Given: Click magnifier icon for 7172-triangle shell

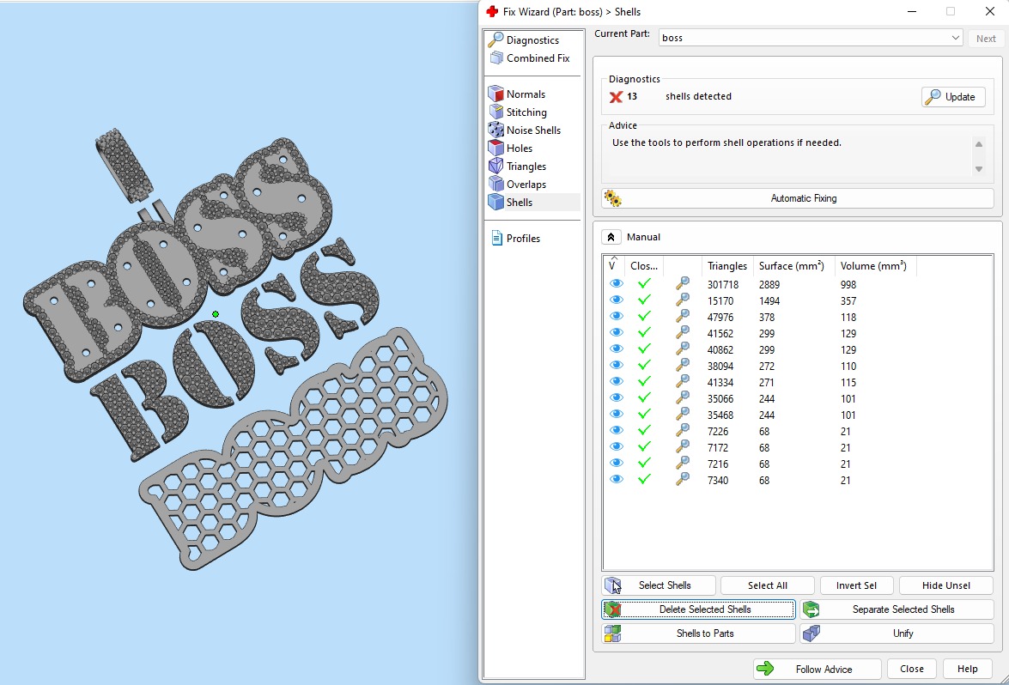Looking at the screenshot, I should (x=683, y=446).
